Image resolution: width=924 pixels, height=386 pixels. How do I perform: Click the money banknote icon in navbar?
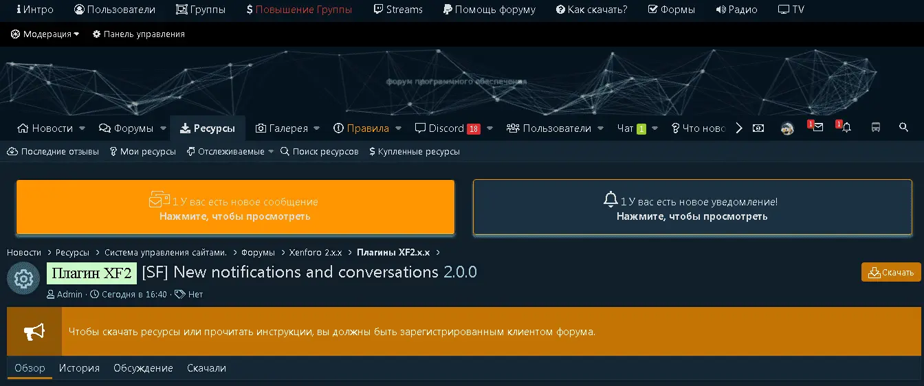pos(758,128)
